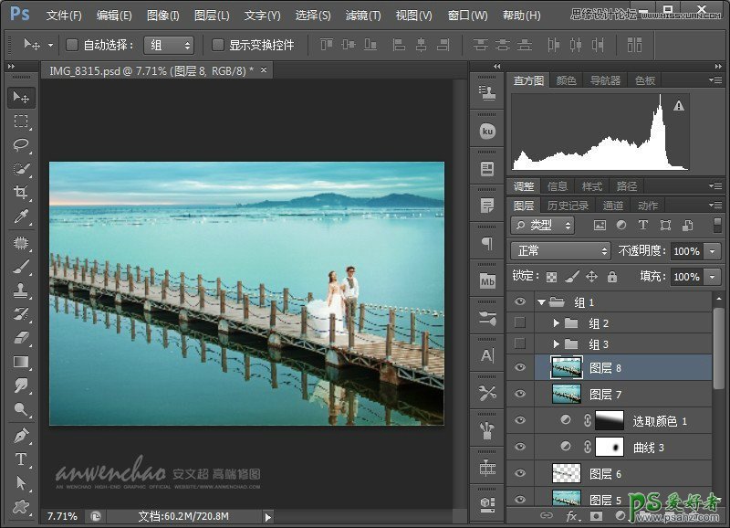Viewport: 730px width, 528px height.
Task: Activate the Pen tool
Action: pos(22,435)
